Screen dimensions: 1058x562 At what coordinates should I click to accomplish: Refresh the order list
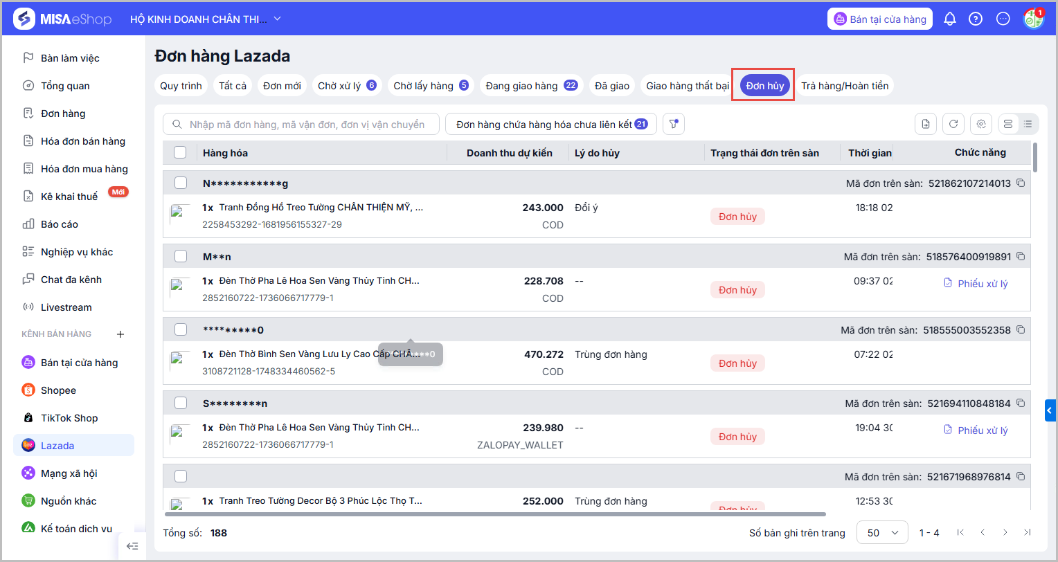pos(953,124)
